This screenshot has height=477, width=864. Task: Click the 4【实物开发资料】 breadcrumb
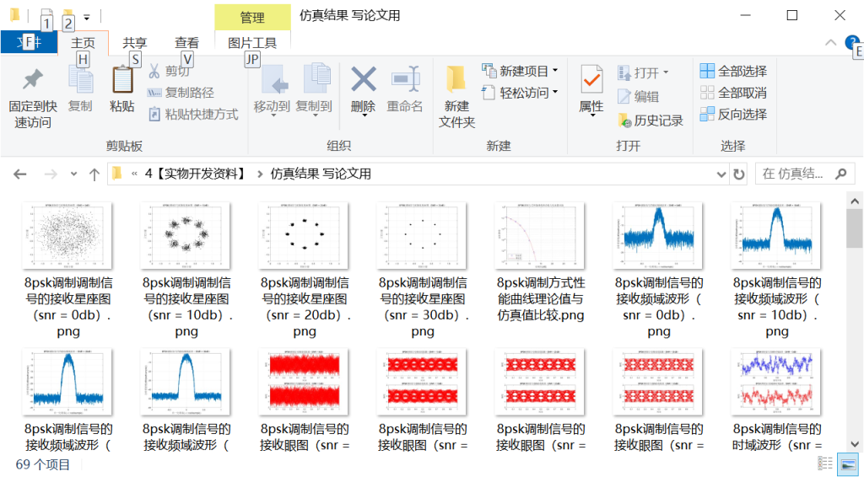[196, 174]
